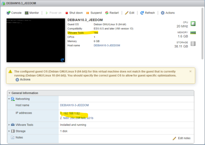Click the '1.6 GB' memory usage value
Viewport: 205px width, 145px height.
pos(183,36)
